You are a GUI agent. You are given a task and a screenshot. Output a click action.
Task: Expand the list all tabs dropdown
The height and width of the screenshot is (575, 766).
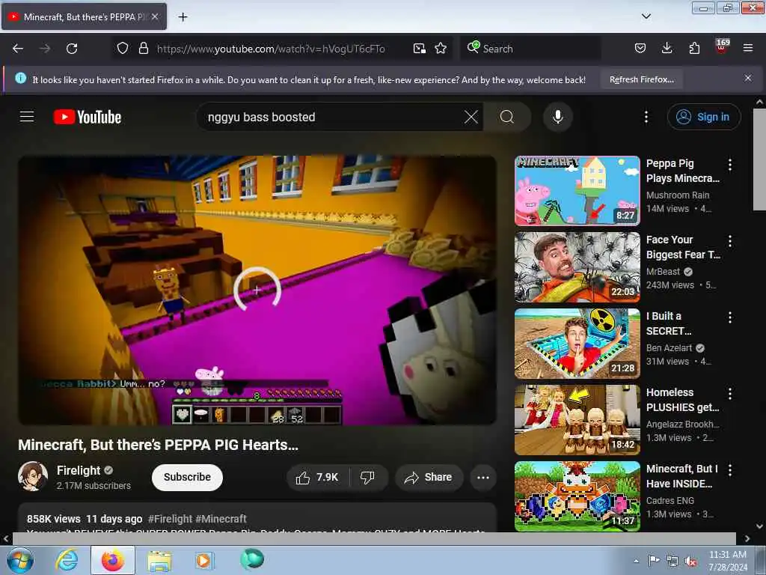pos(646,16)
